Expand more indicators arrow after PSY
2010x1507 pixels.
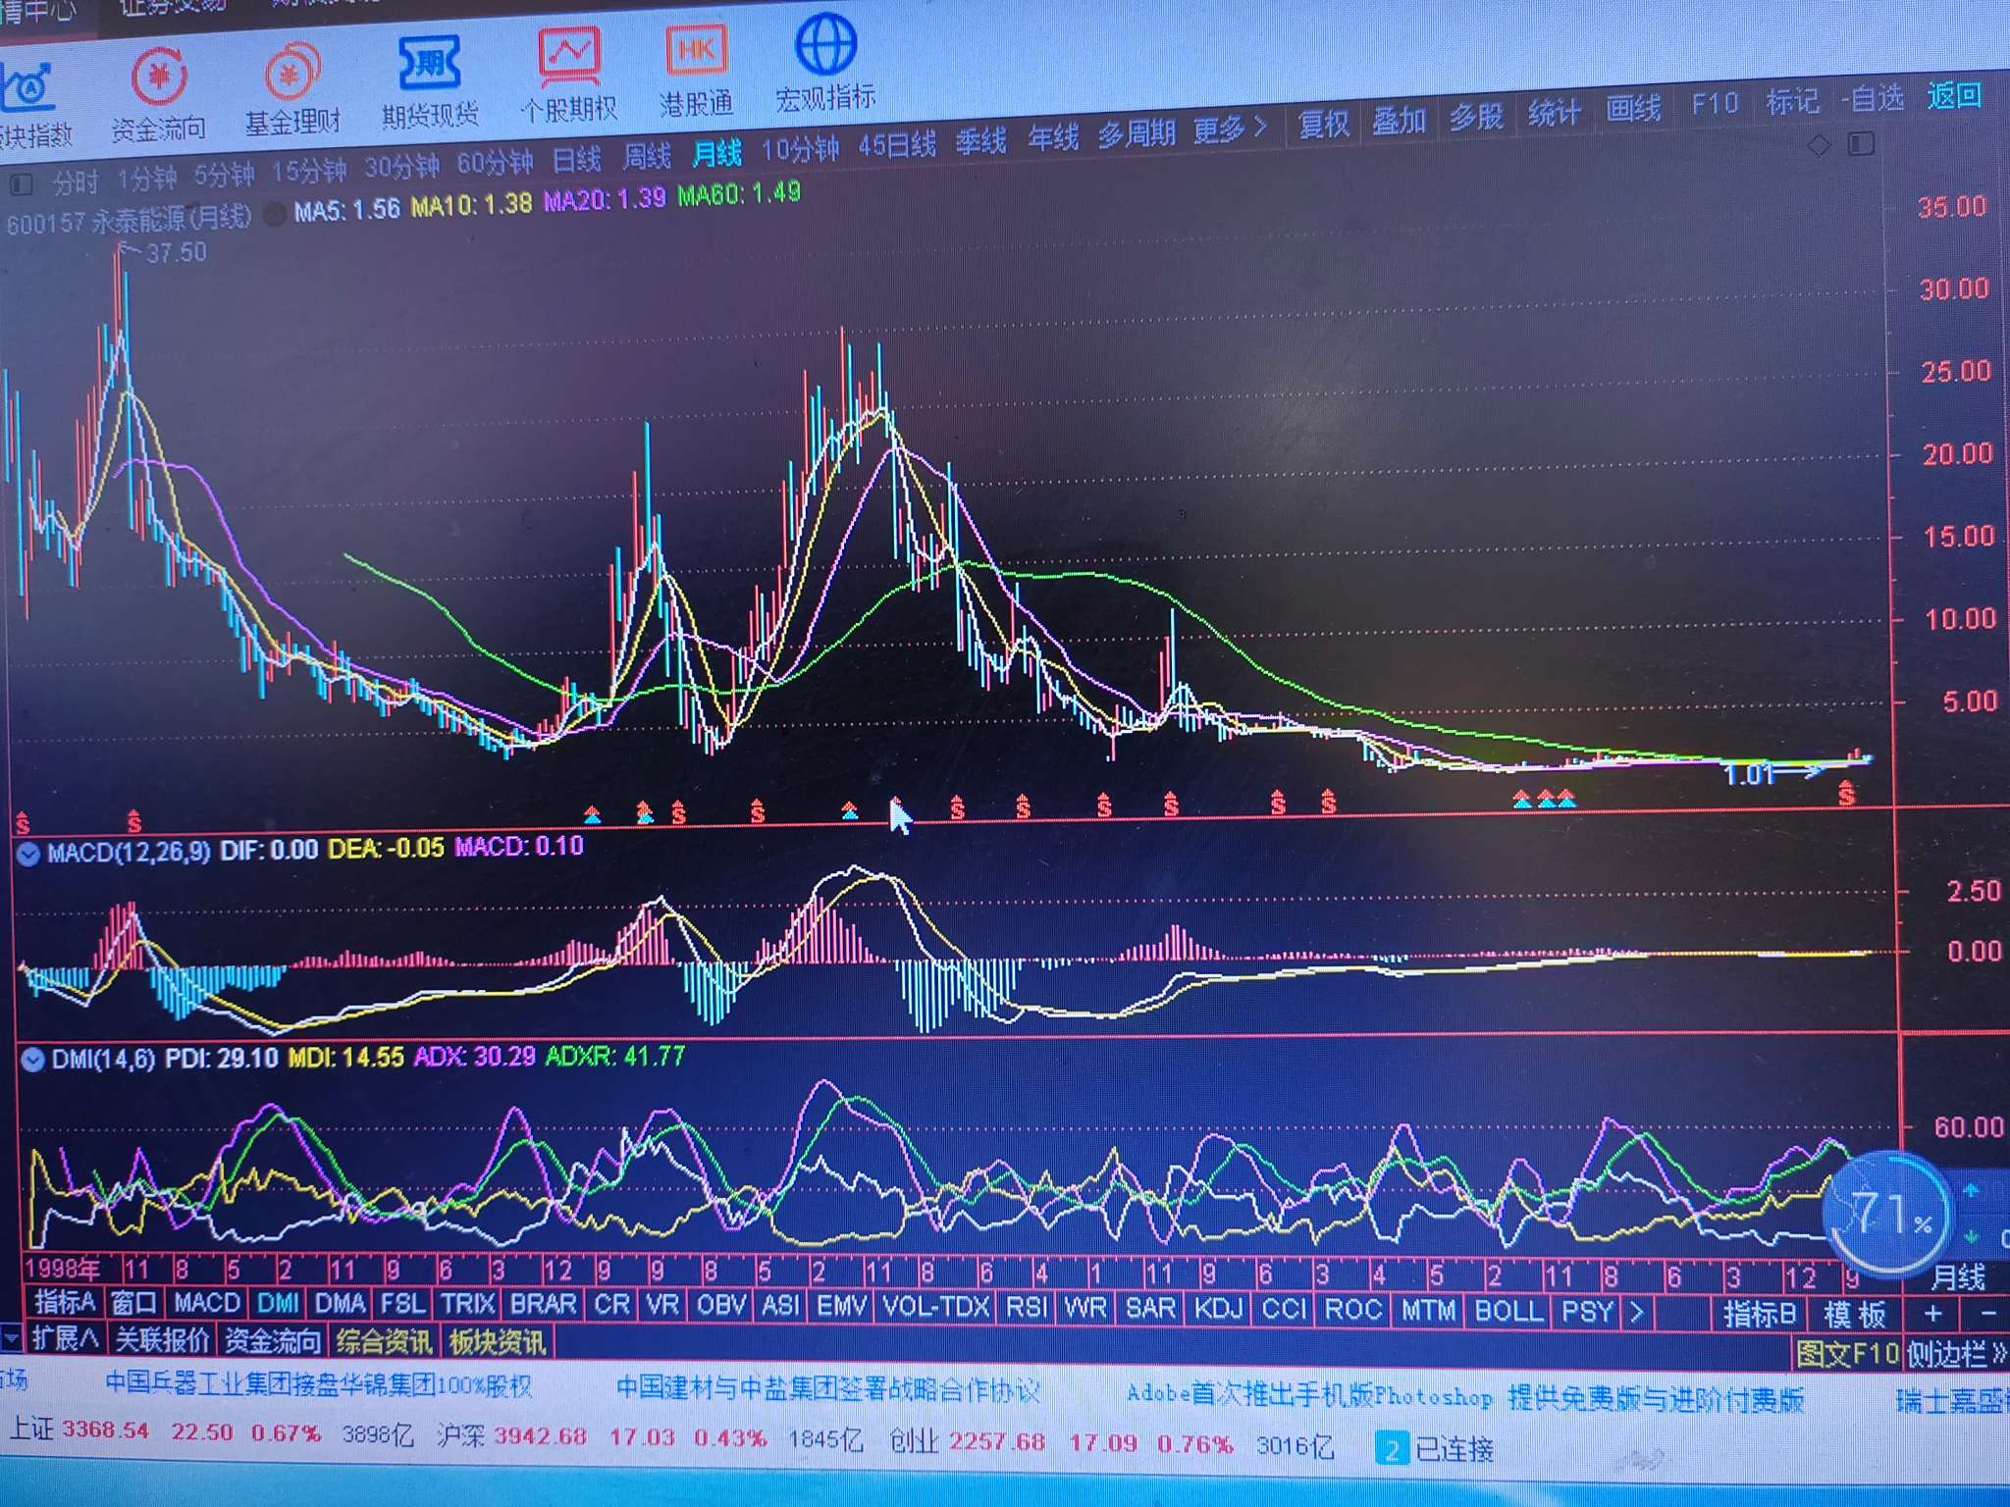pyautogui.click(x=1636, y=1312)
